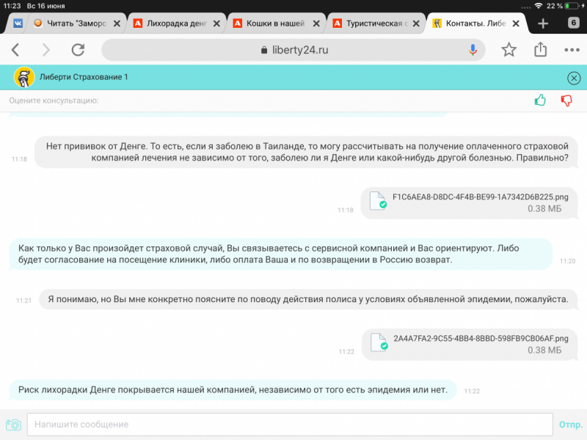Close the Либерти Страхование chat widget
The width and height of the screenshot is (587, 440).
tap(574, 78)
